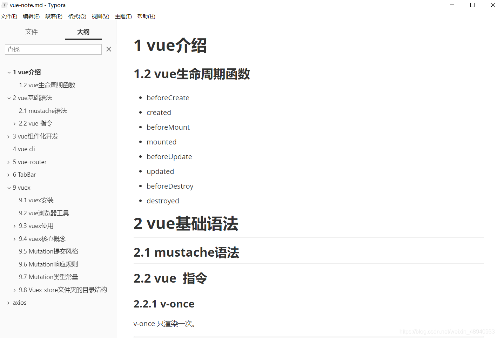Collapse the 2 vue基础语法 outline section
This screenshot has height=338, width=498.
click(x=9, y=98)
